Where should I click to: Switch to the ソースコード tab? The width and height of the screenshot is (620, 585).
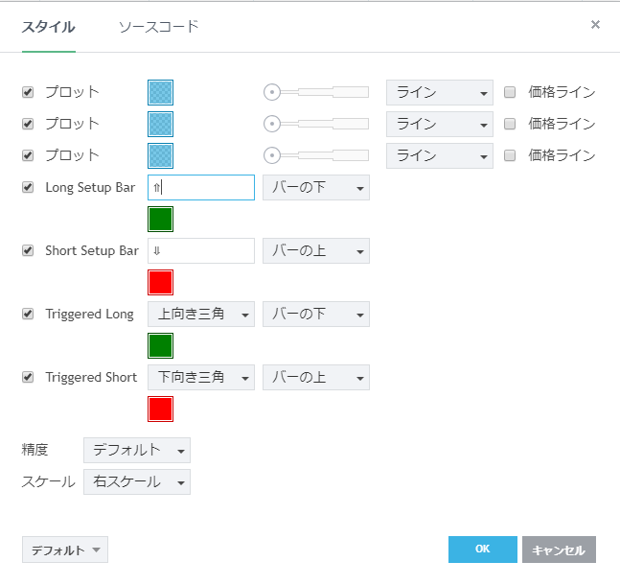[x=158, y=27]
